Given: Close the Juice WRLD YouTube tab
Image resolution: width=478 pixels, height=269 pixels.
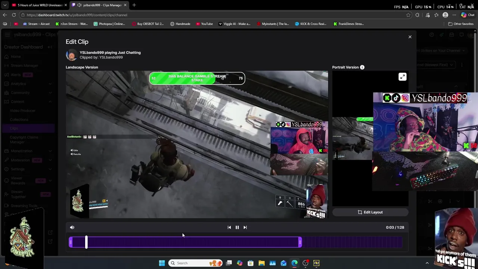Looking at the screenshot, I should pos(66,5).
